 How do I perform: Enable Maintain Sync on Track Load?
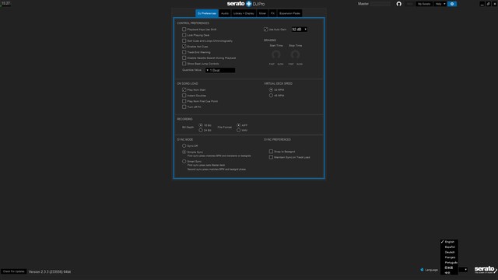(271, 157)
